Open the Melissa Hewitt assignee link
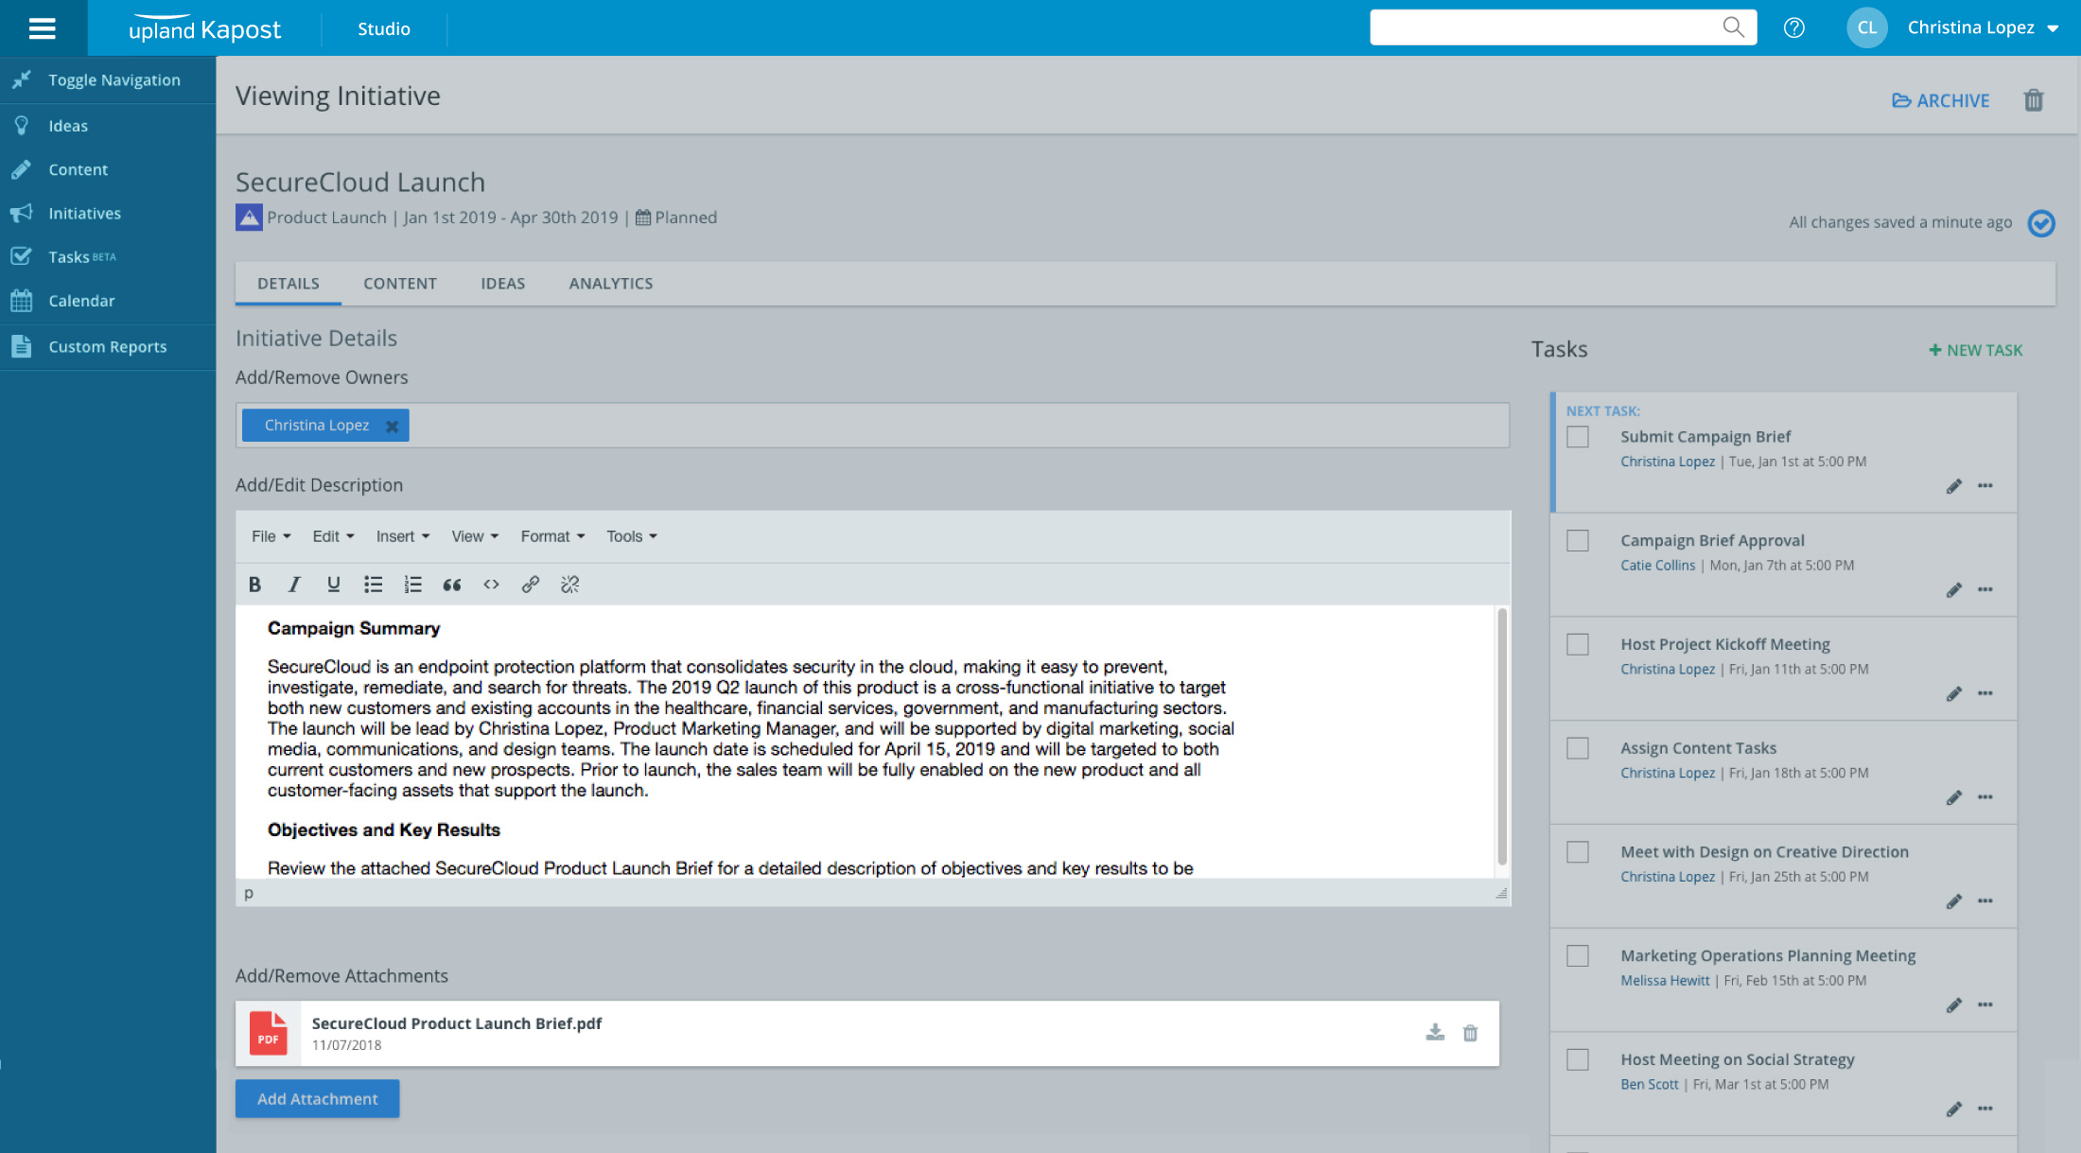Image resolution: width=2081 pixels, height=1153 pixels. coord(1665,981)
